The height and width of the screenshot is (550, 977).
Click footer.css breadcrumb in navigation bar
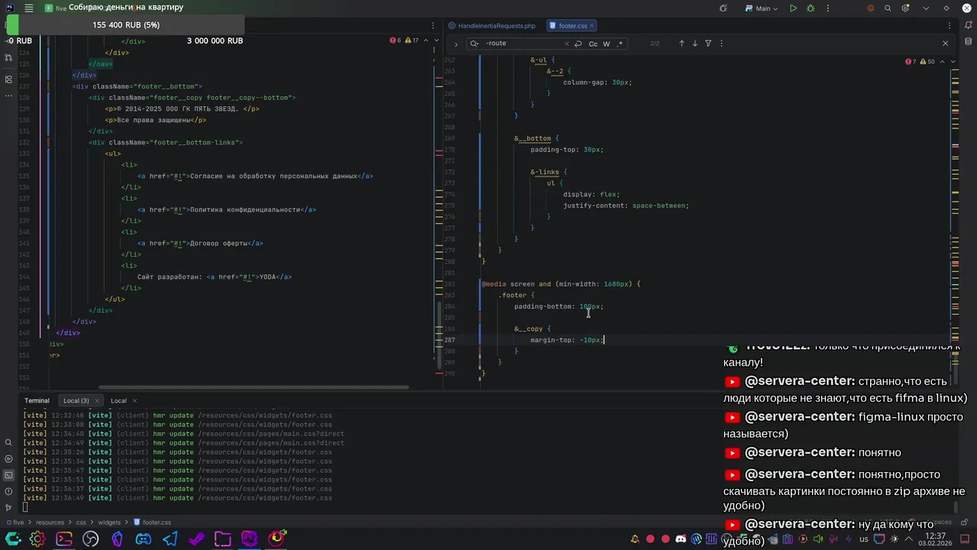152,522
